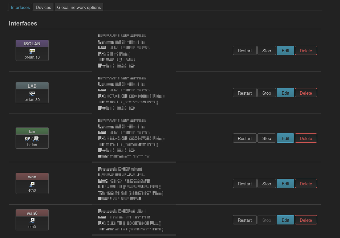Restart the LAB interface

click(x=244, y=93)
